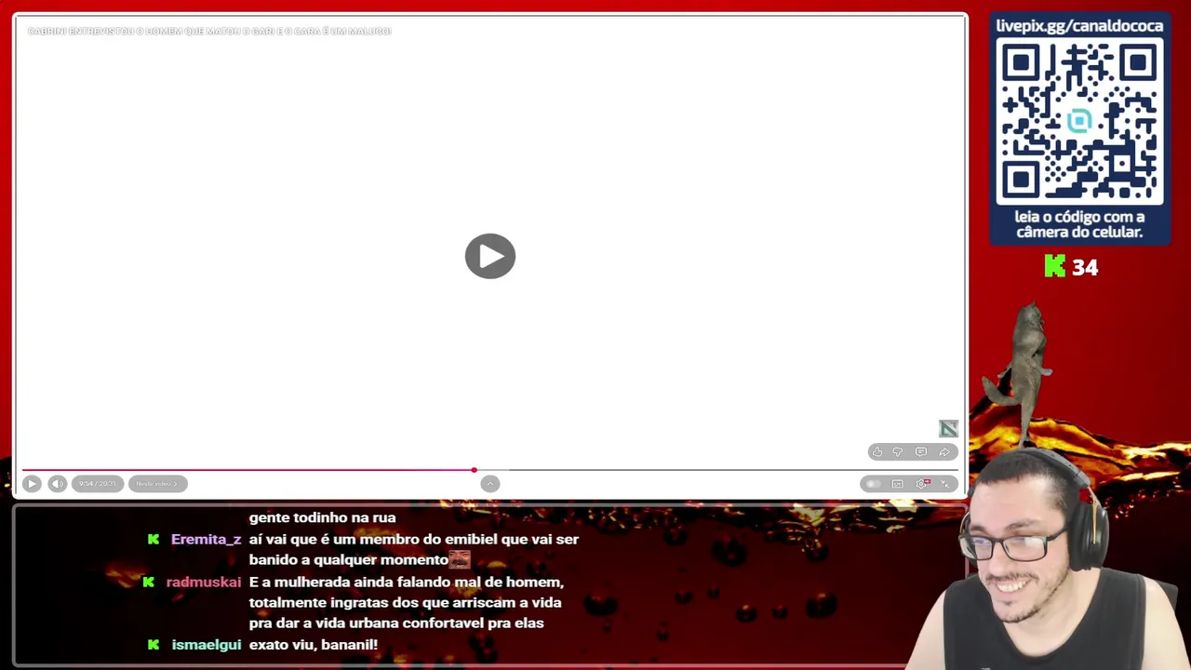Share the video with arrow icon

click(944, 452)
